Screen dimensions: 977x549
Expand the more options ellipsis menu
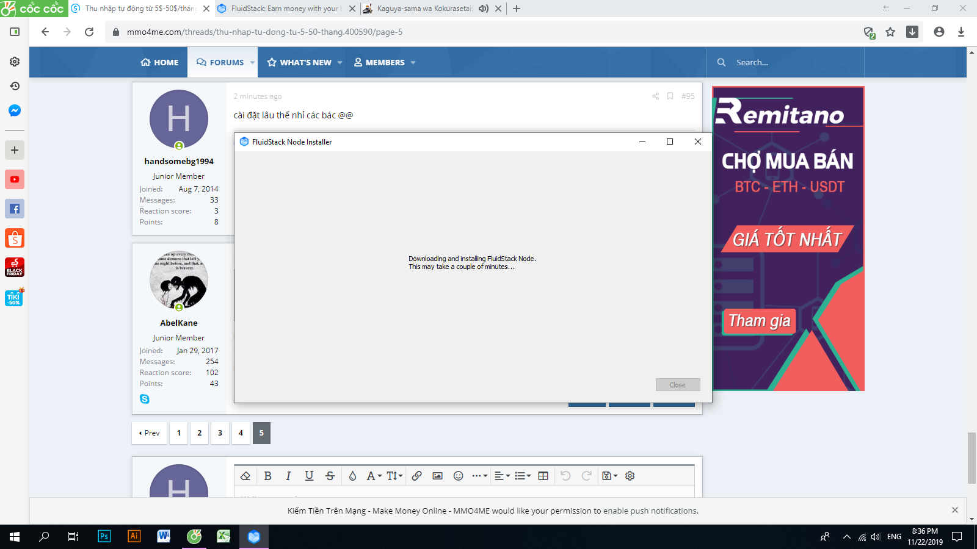479,476
